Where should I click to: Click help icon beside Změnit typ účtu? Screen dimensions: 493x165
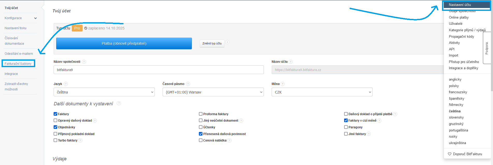click(x=227, y=42)
